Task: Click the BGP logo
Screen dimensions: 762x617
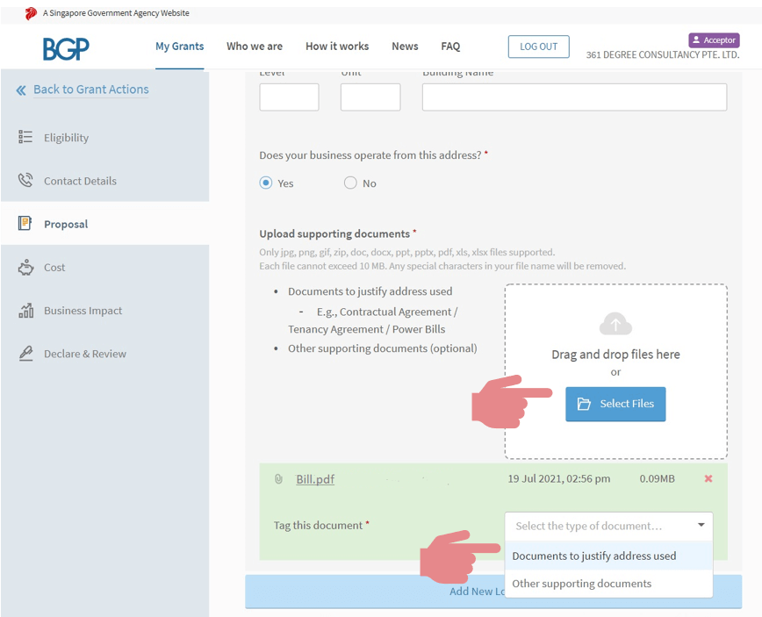Action: point(66,48)
